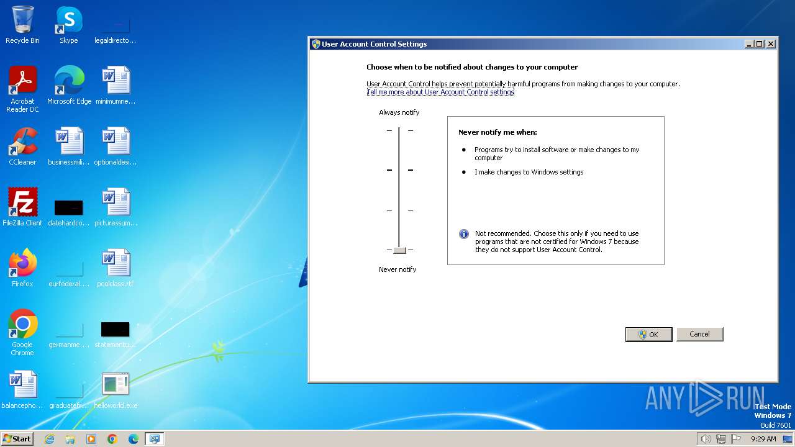
Task: Select the balancepho... Word document
Action: pos(22,390)
